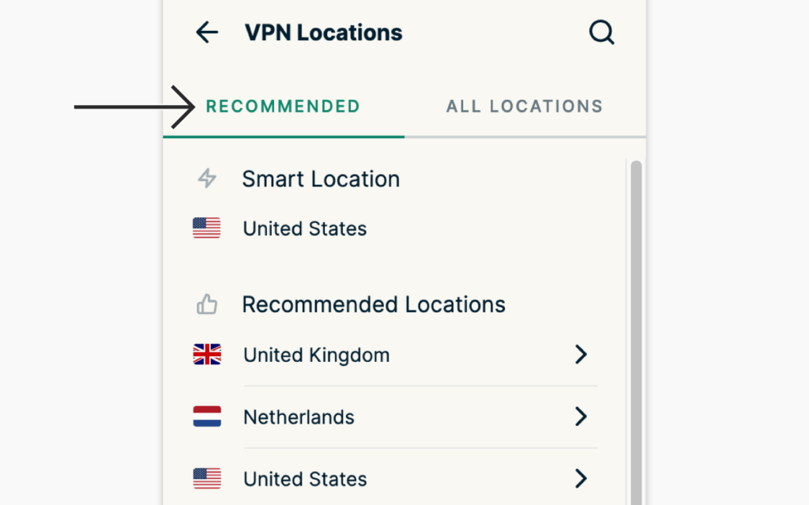Click the VPN Locations title
809x505 pixels.
click(323, 32)
